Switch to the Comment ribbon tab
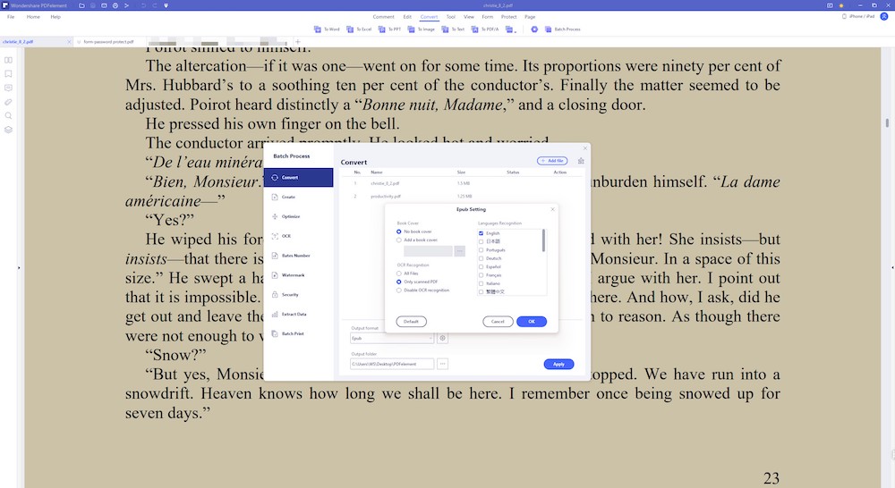Screen dimensions: 895x488 pyautogui.click(x=384, y=16)
